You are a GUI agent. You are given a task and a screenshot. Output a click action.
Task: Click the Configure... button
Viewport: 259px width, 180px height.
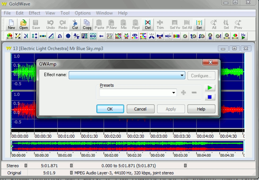coord(201,76)
